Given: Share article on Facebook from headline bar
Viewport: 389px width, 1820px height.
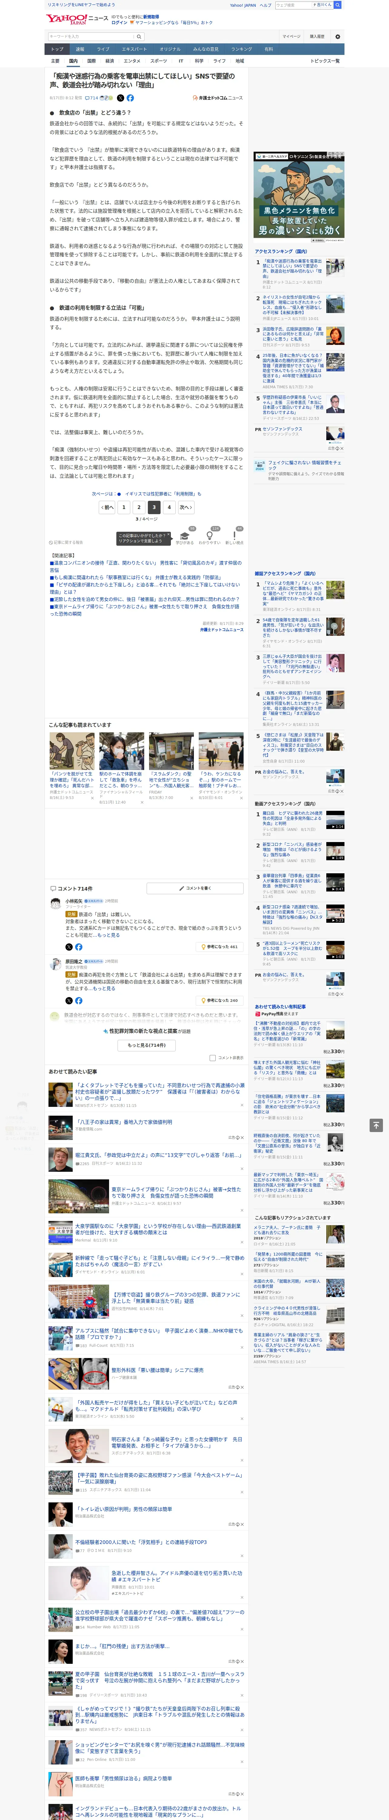Looking at the screenshot, I should (130, 98).
